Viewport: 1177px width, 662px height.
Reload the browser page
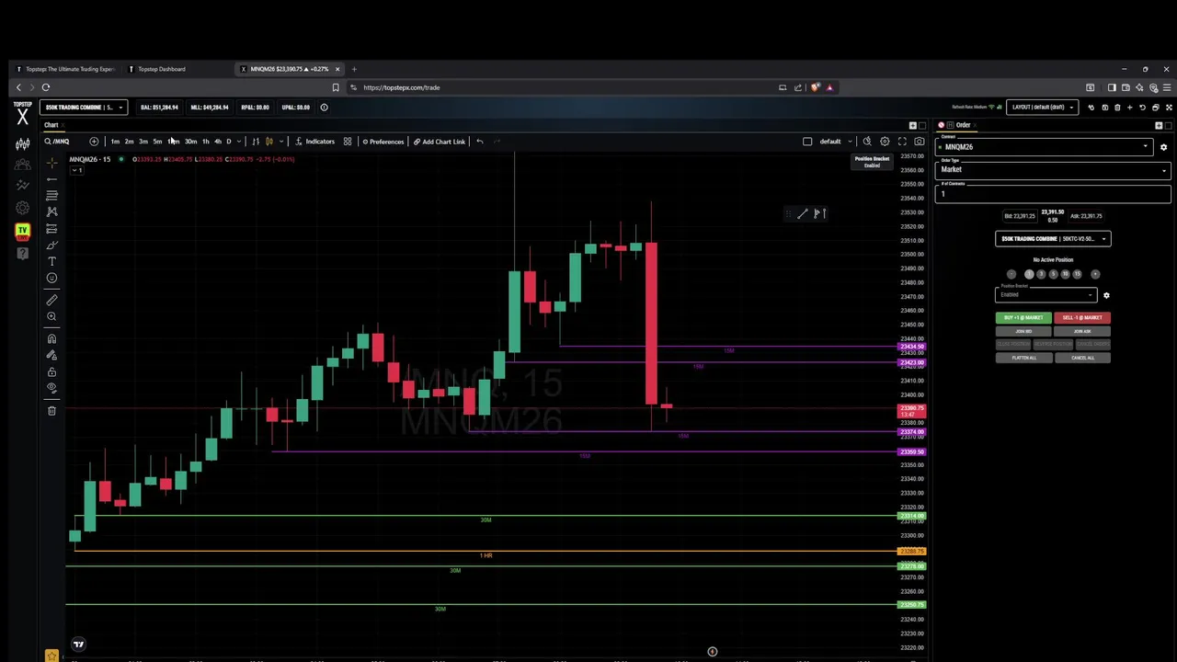point(46,87)
